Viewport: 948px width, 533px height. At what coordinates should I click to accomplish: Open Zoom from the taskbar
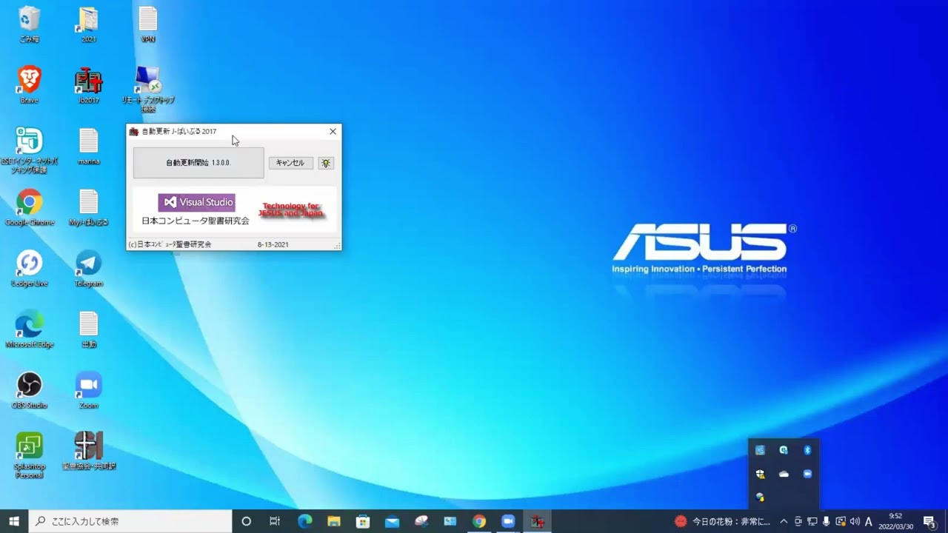point(508,521)
